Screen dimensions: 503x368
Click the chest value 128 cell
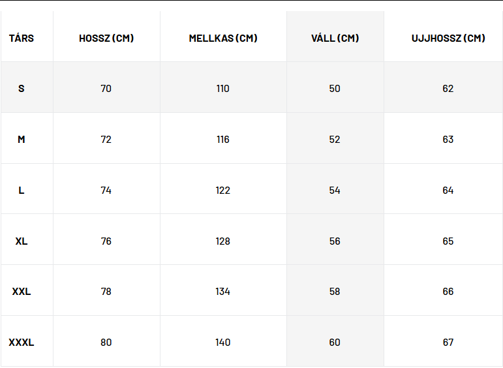[x=223, y=241]
